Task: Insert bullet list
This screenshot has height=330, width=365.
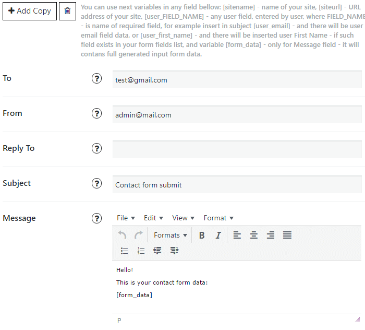Action: point(124,251)
